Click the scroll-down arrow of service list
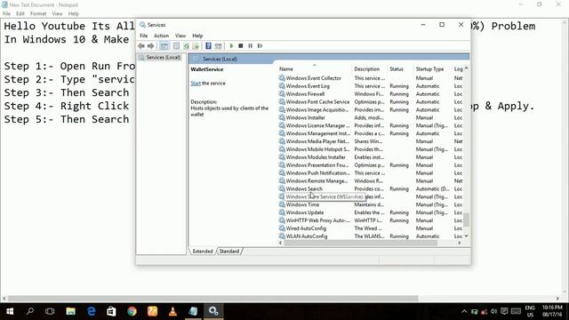569x320 pixels. click(466, 236)
